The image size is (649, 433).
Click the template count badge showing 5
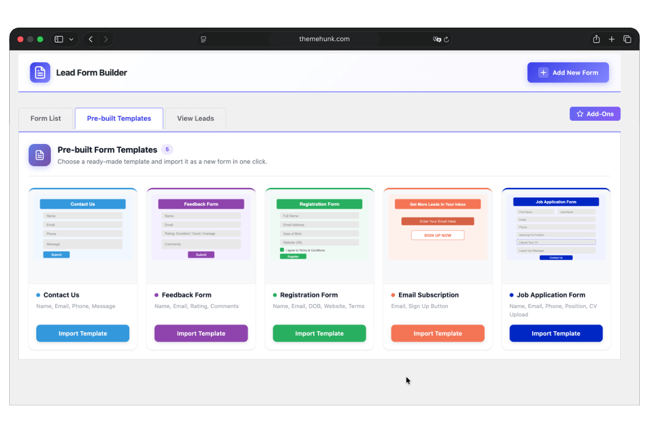167,149
